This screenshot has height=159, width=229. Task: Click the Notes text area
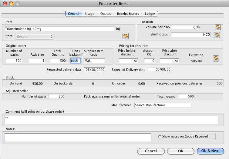coord(78,137)
